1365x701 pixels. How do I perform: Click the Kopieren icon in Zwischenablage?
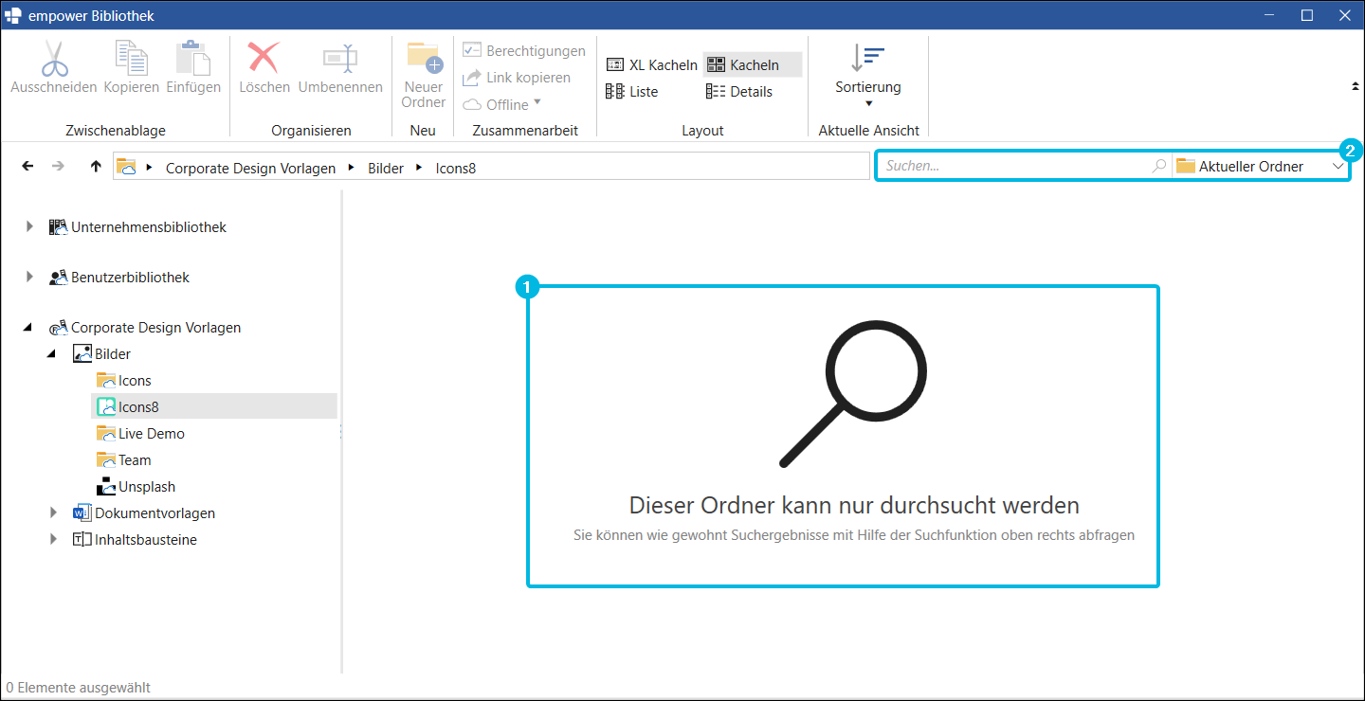click(x=131, y=59)
